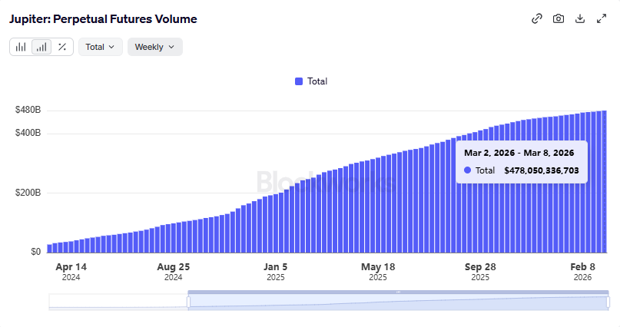Click the unselected left part of the navigator
Screen dimensions: 620x327
118,301
